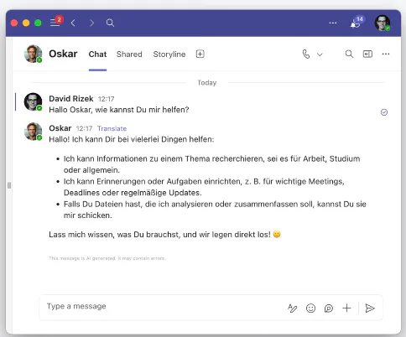Click the smiley emoji in Oskar's message
The image size is (406, 337).
click(277, 234)
